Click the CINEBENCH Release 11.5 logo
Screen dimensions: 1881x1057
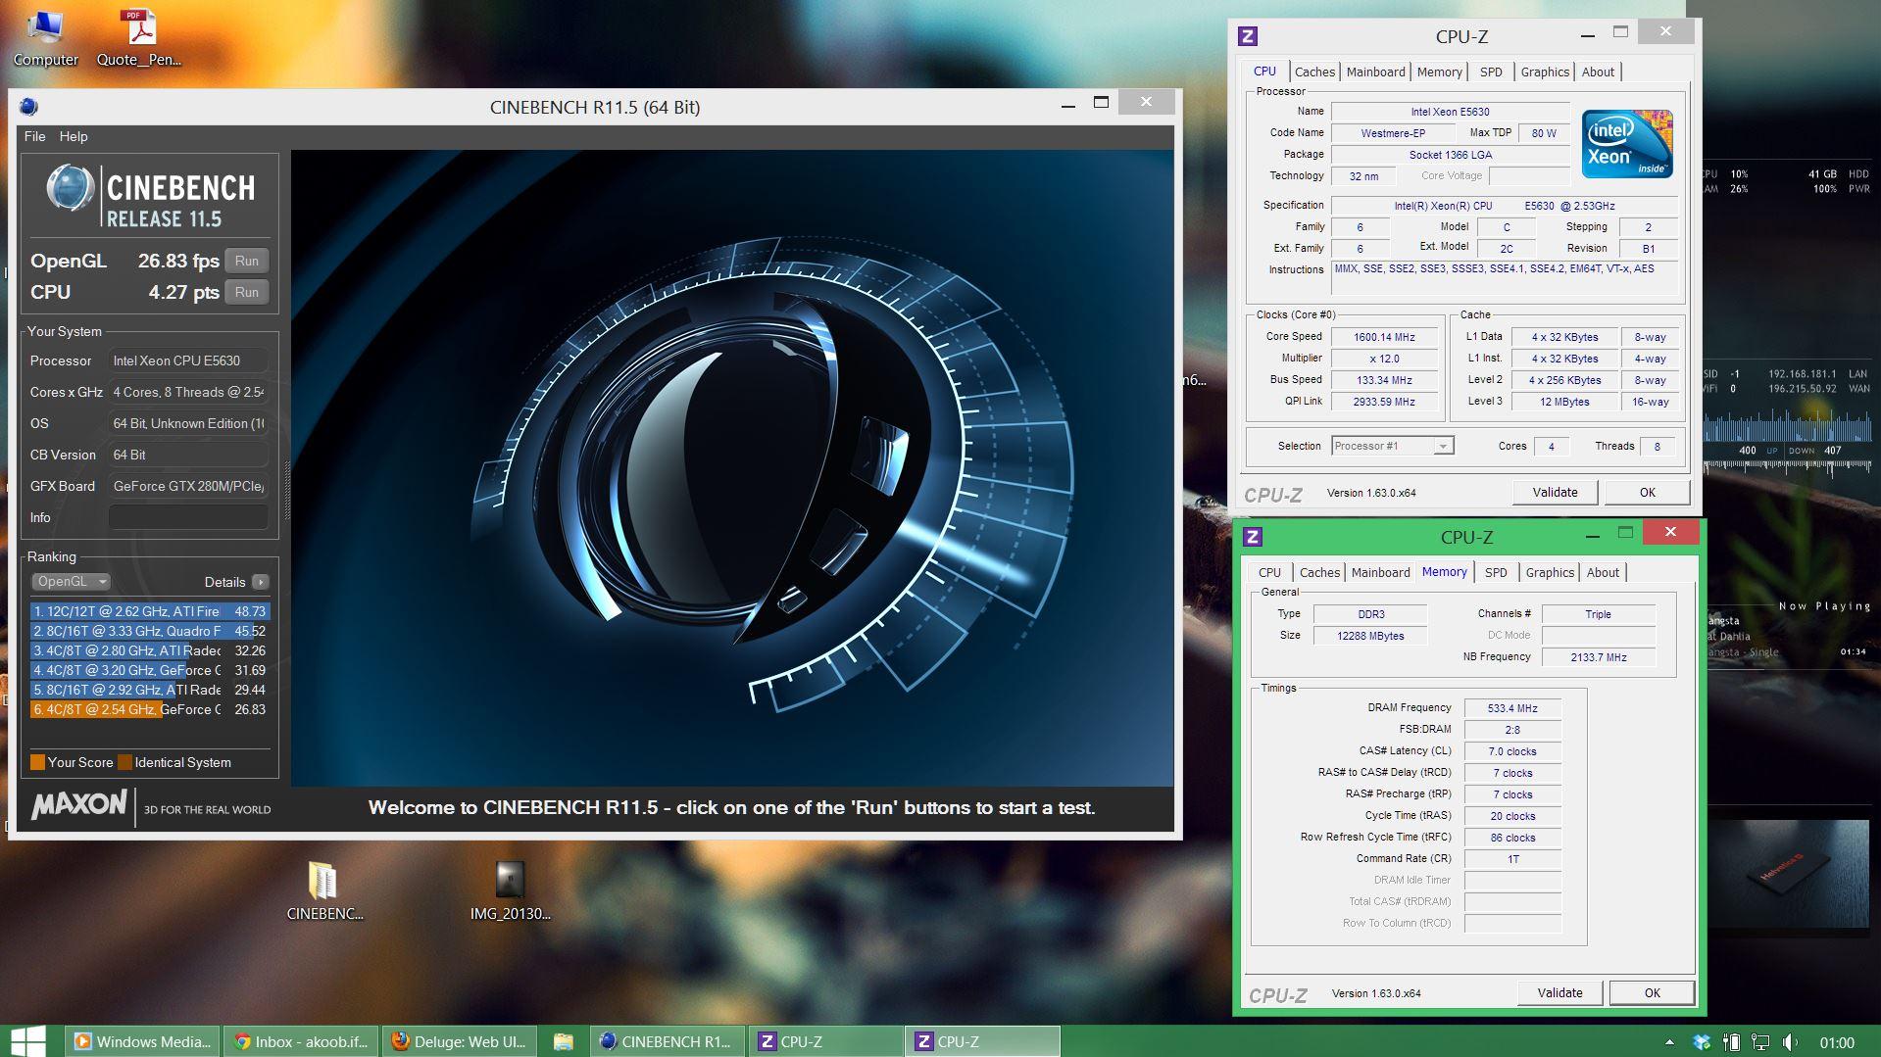(x=150, y=195)
